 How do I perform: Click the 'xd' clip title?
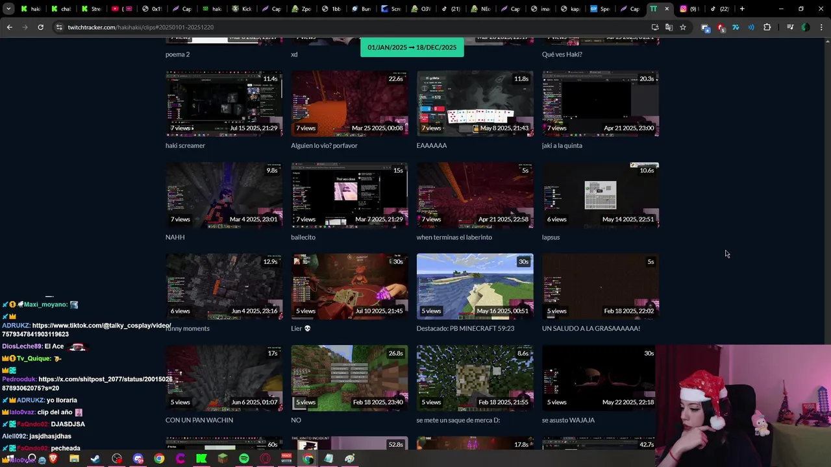click(294, 54)
